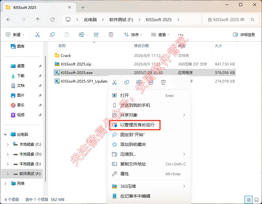Expand the 共享对象 submenu arrow
Viewport: 262px width, 204px height.
pyautogui.click(x=184, y=115)
